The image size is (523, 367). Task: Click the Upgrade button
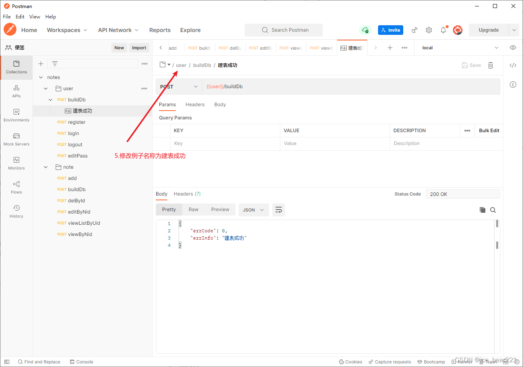(x=489, y=30)
